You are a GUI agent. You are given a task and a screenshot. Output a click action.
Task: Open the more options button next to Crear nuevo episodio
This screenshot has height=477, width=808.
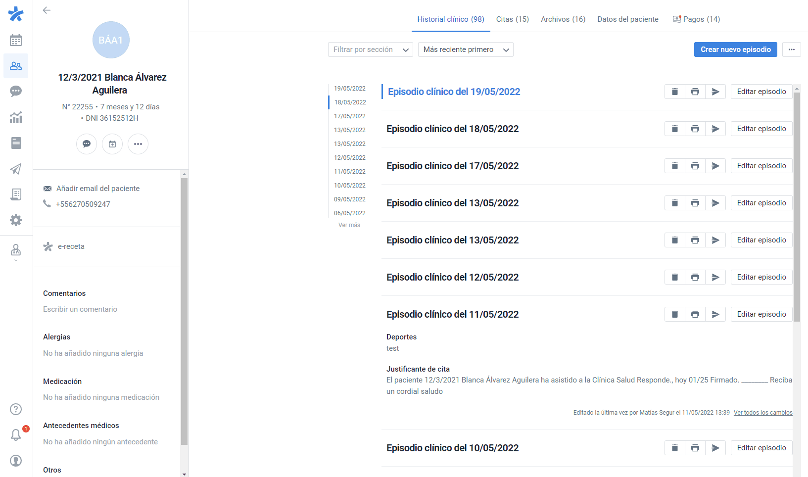click(792, 49)
